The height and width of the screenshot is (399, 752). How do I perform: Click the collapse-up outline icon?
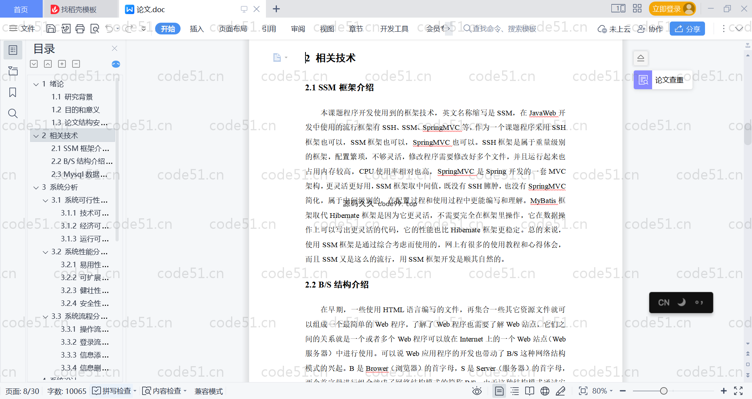tap(48, 64)
